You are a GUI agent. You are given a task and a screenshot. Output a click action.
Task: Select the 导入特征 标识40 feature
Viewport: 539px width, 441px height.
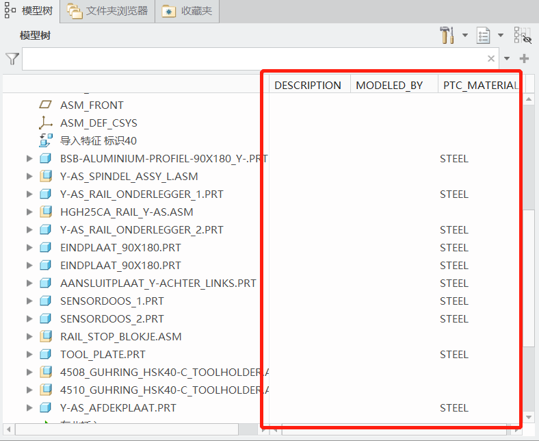98,141
